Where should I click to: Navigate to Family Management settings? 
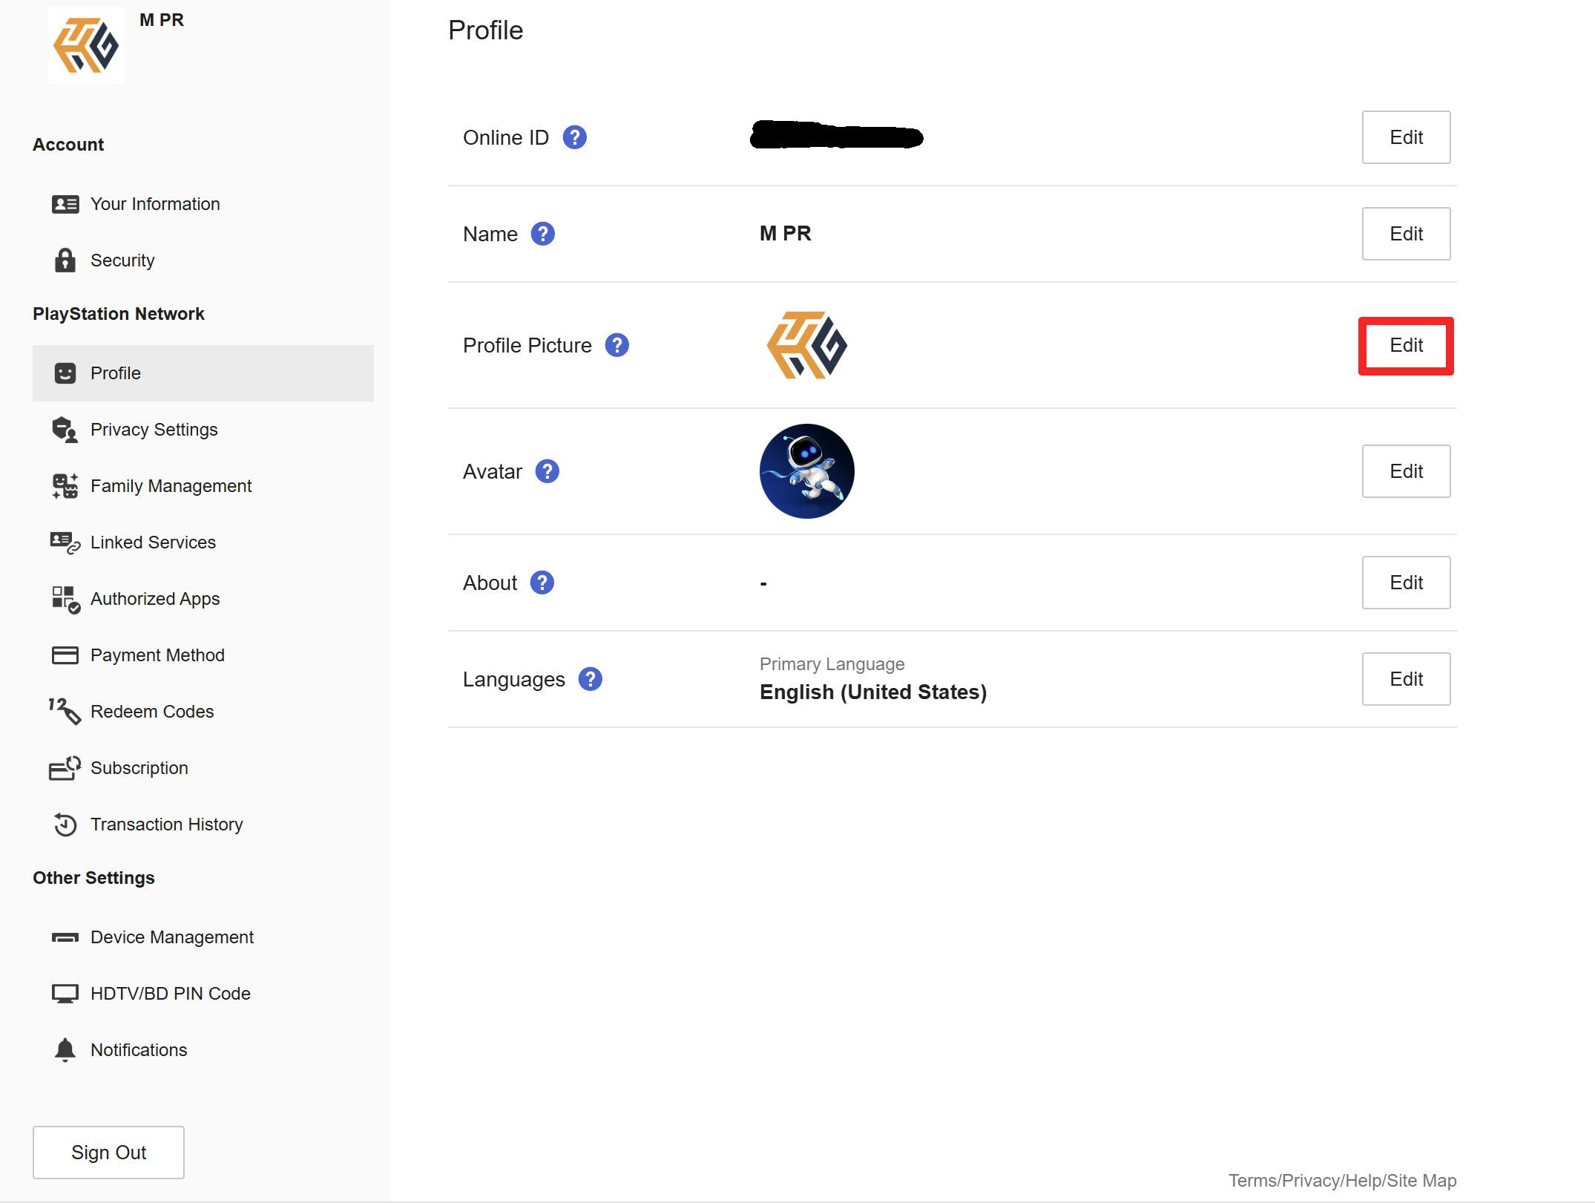pos(171,487)
